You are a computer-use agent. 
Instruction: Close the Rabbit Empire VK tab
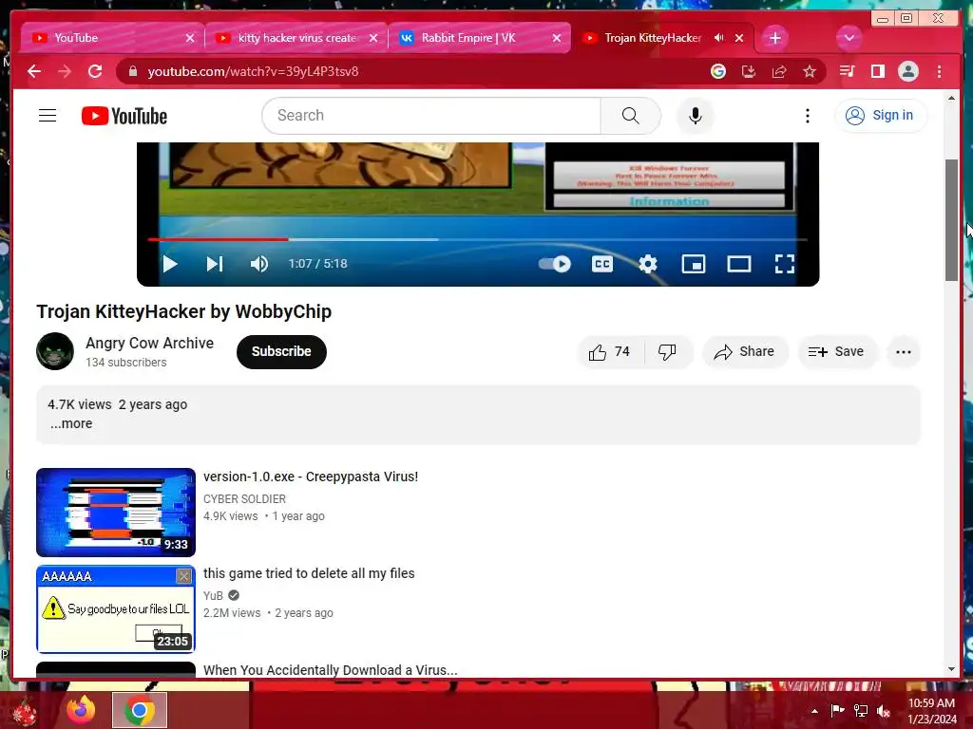click(x=557, y=38)
